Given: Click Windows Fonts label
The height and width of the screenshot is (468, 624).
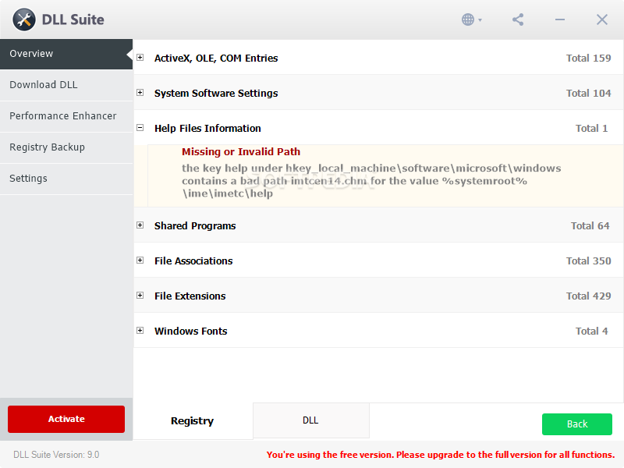Looking at the screenshot, I should point(190,331).
